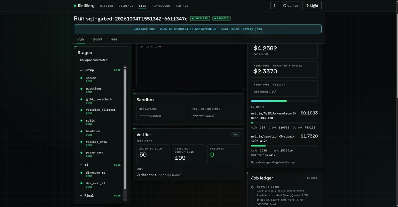This screenshot has height=207, width=398.
Task: Click the SQL badge in Verifier
Action: [x=236, y=135]
